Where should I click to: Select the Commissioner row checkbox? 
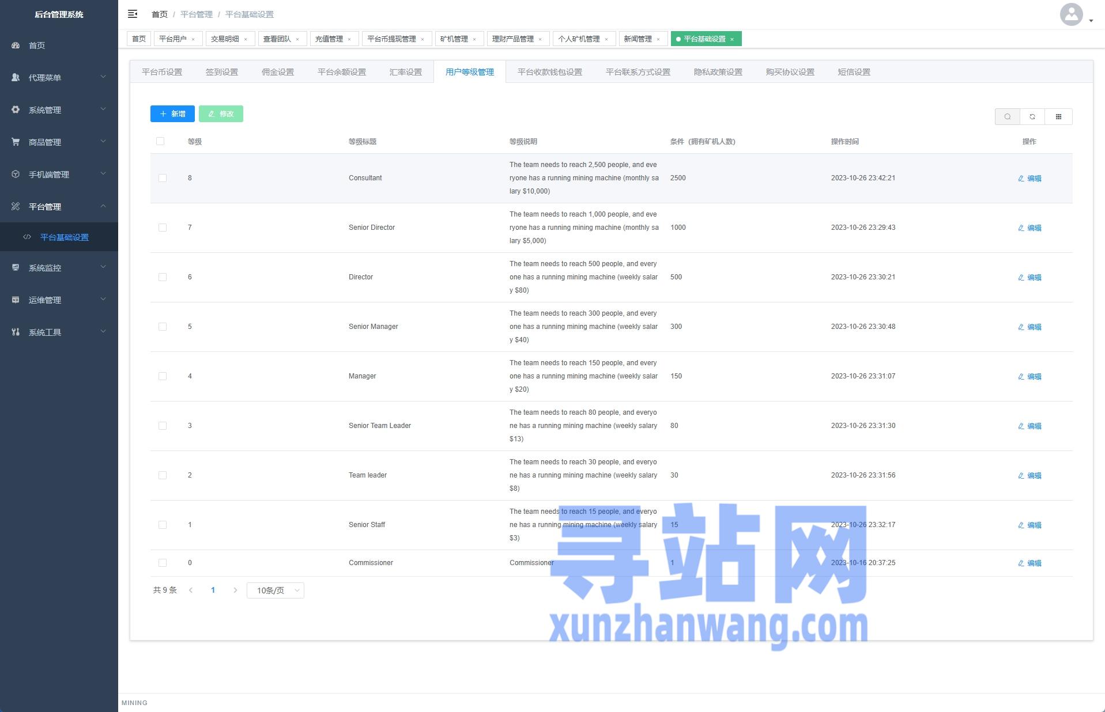(163, 563)
